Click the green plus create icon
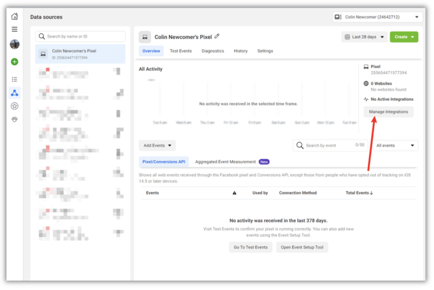Image resolution: width=434 pixels, height=290 pixels. pyautogui.click(x=15, y=62)
